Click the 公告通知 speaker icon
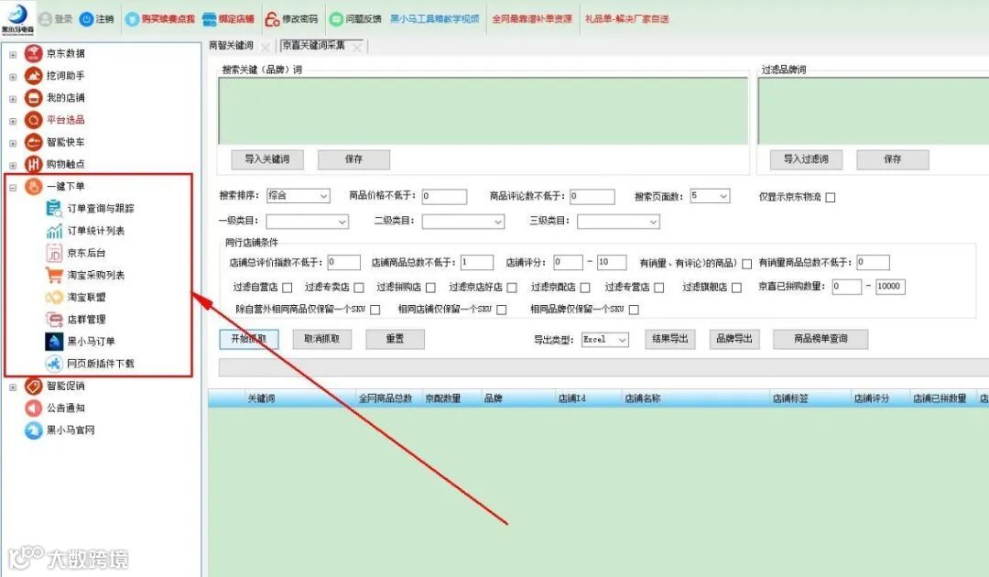 (x=34, y=408)
